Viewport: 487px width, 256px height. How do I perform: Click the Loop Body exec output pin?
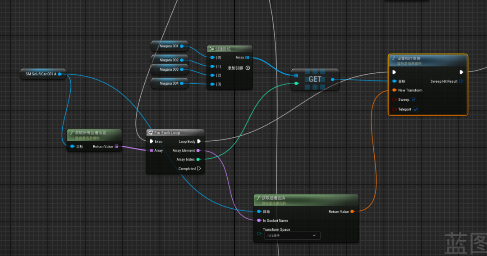199,141
